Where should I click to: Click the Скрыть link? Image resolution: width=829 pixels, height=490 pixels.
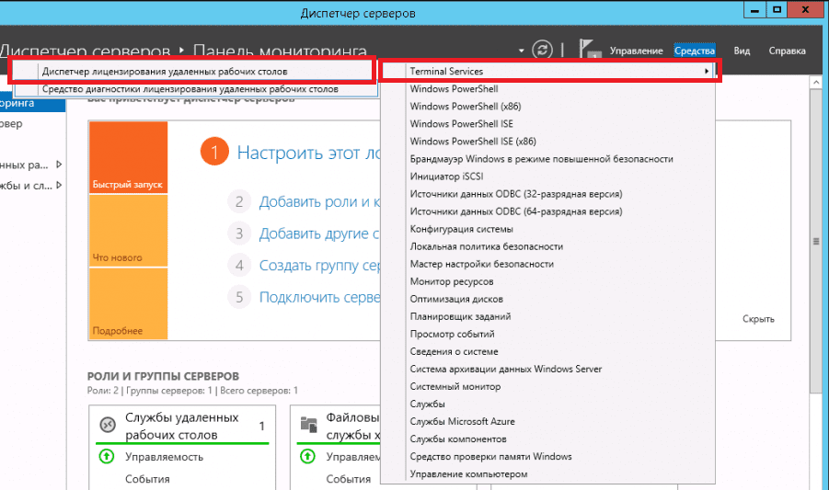758,319
